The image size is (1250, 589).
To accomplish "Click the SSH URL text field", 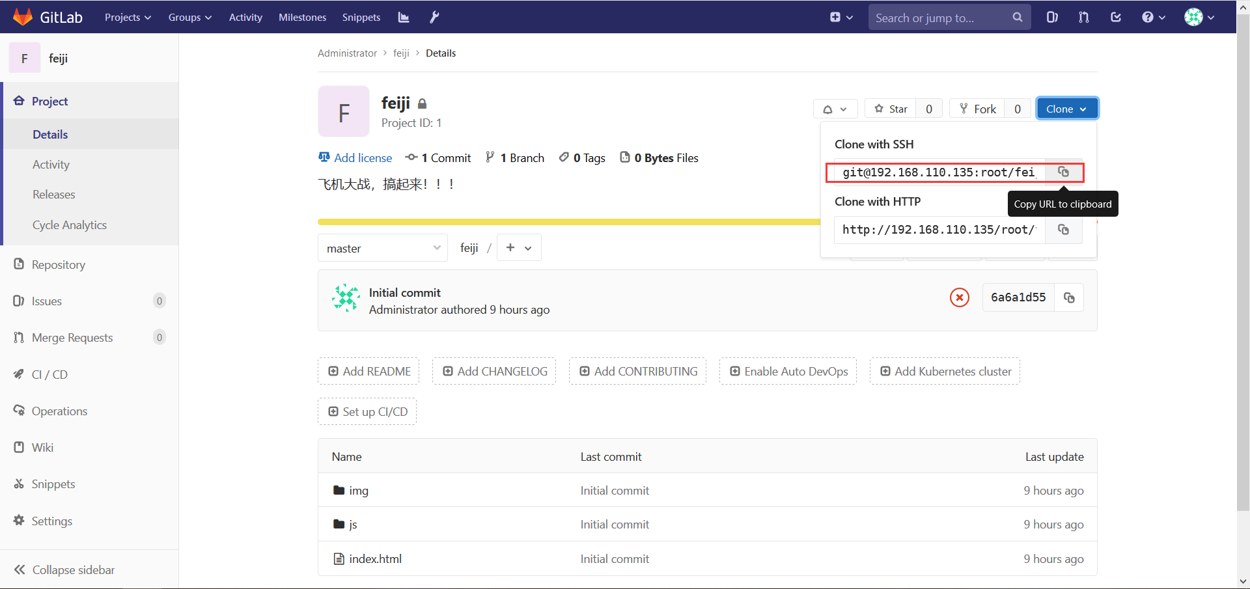I will (939, 172).
